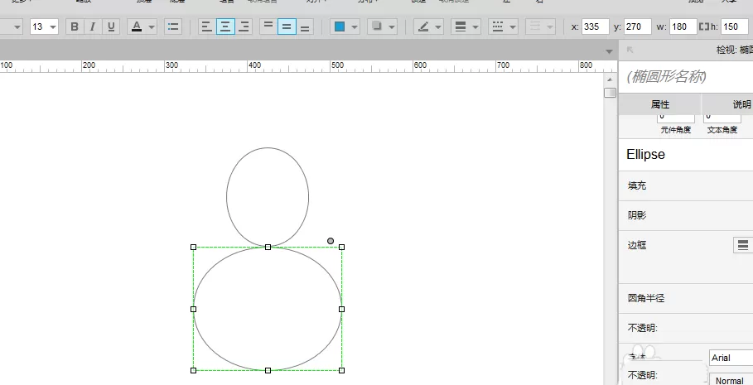Toggle center horizontal text alignment
Image resolution: width=753 pixels, height=385 pixels.
(225, 26)
